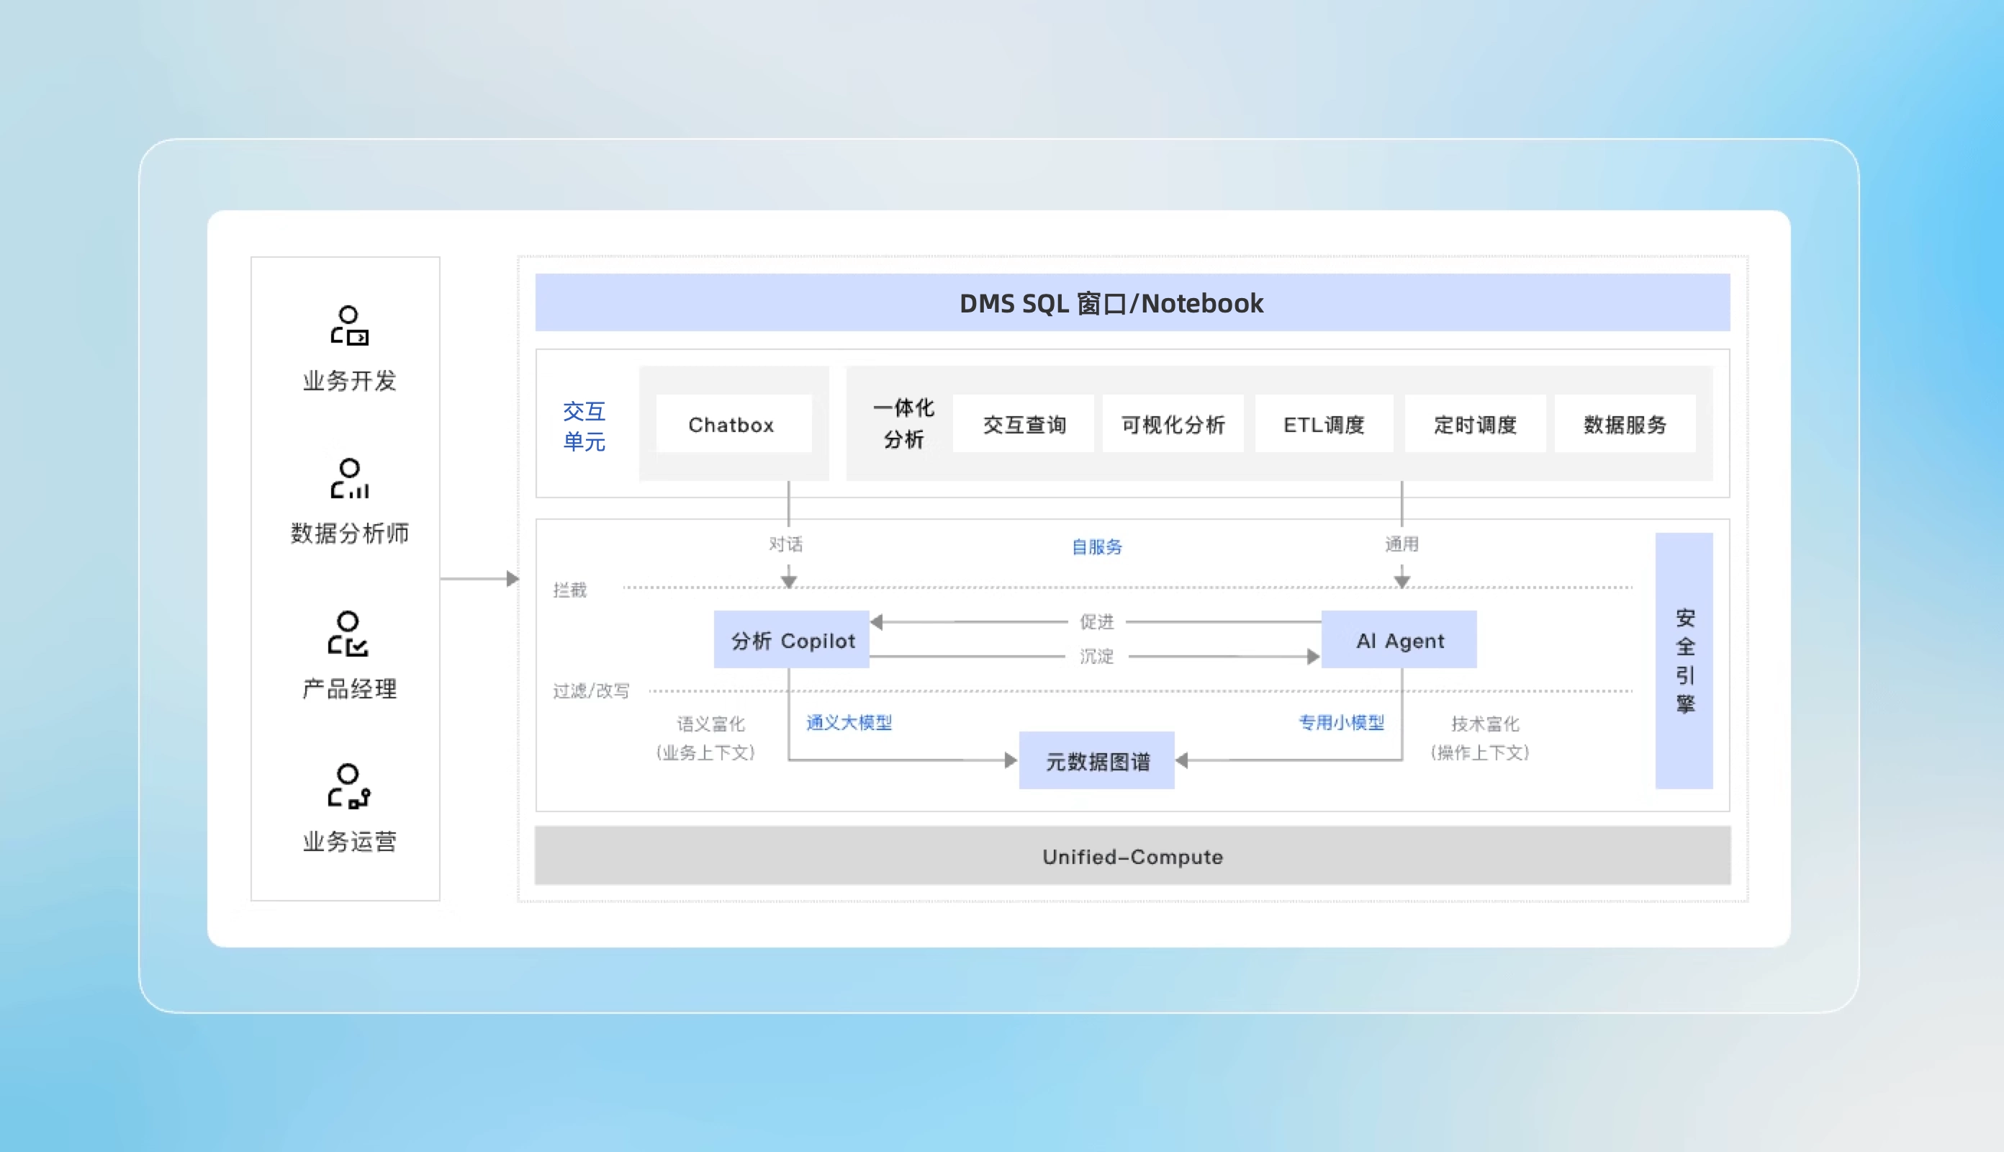
Task: Click the 业务运营 persona icon
Action: tap(349, 786)
